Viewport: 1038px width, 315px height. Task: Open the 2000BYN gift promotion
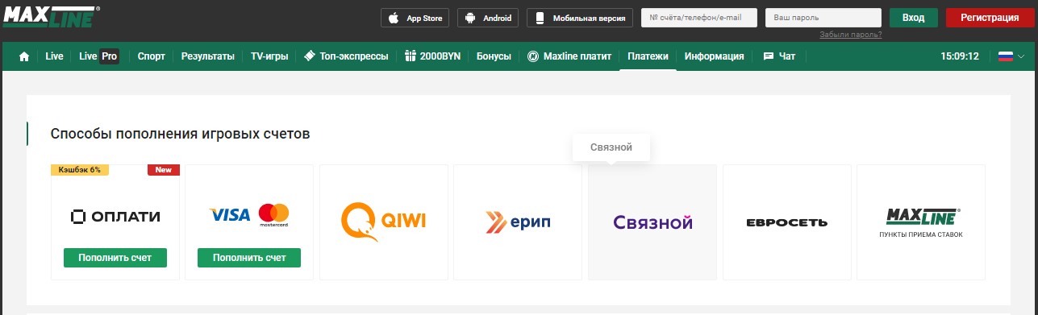[432, 56]
